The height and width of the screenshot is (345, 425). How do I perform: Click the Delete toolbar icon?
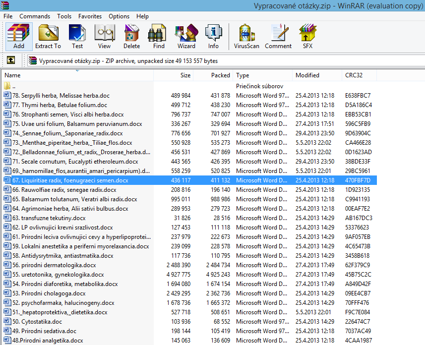[132, 37]
